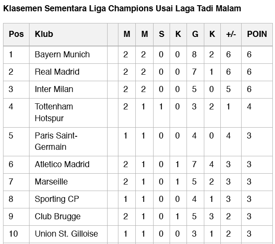Select the Marseille club name
275x244 pixels.
[x=51, y=181]
